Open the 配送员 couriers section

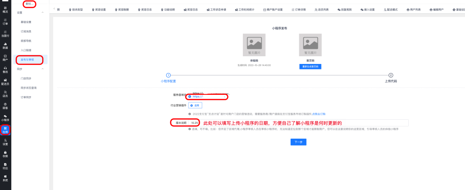[x=5, y=82]
